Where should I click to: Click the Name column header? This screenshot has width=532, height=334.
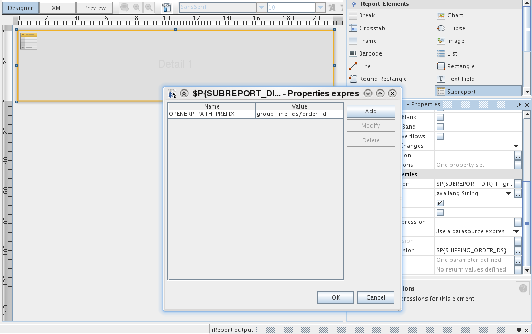pyautogui.click(x=212, y=106)
